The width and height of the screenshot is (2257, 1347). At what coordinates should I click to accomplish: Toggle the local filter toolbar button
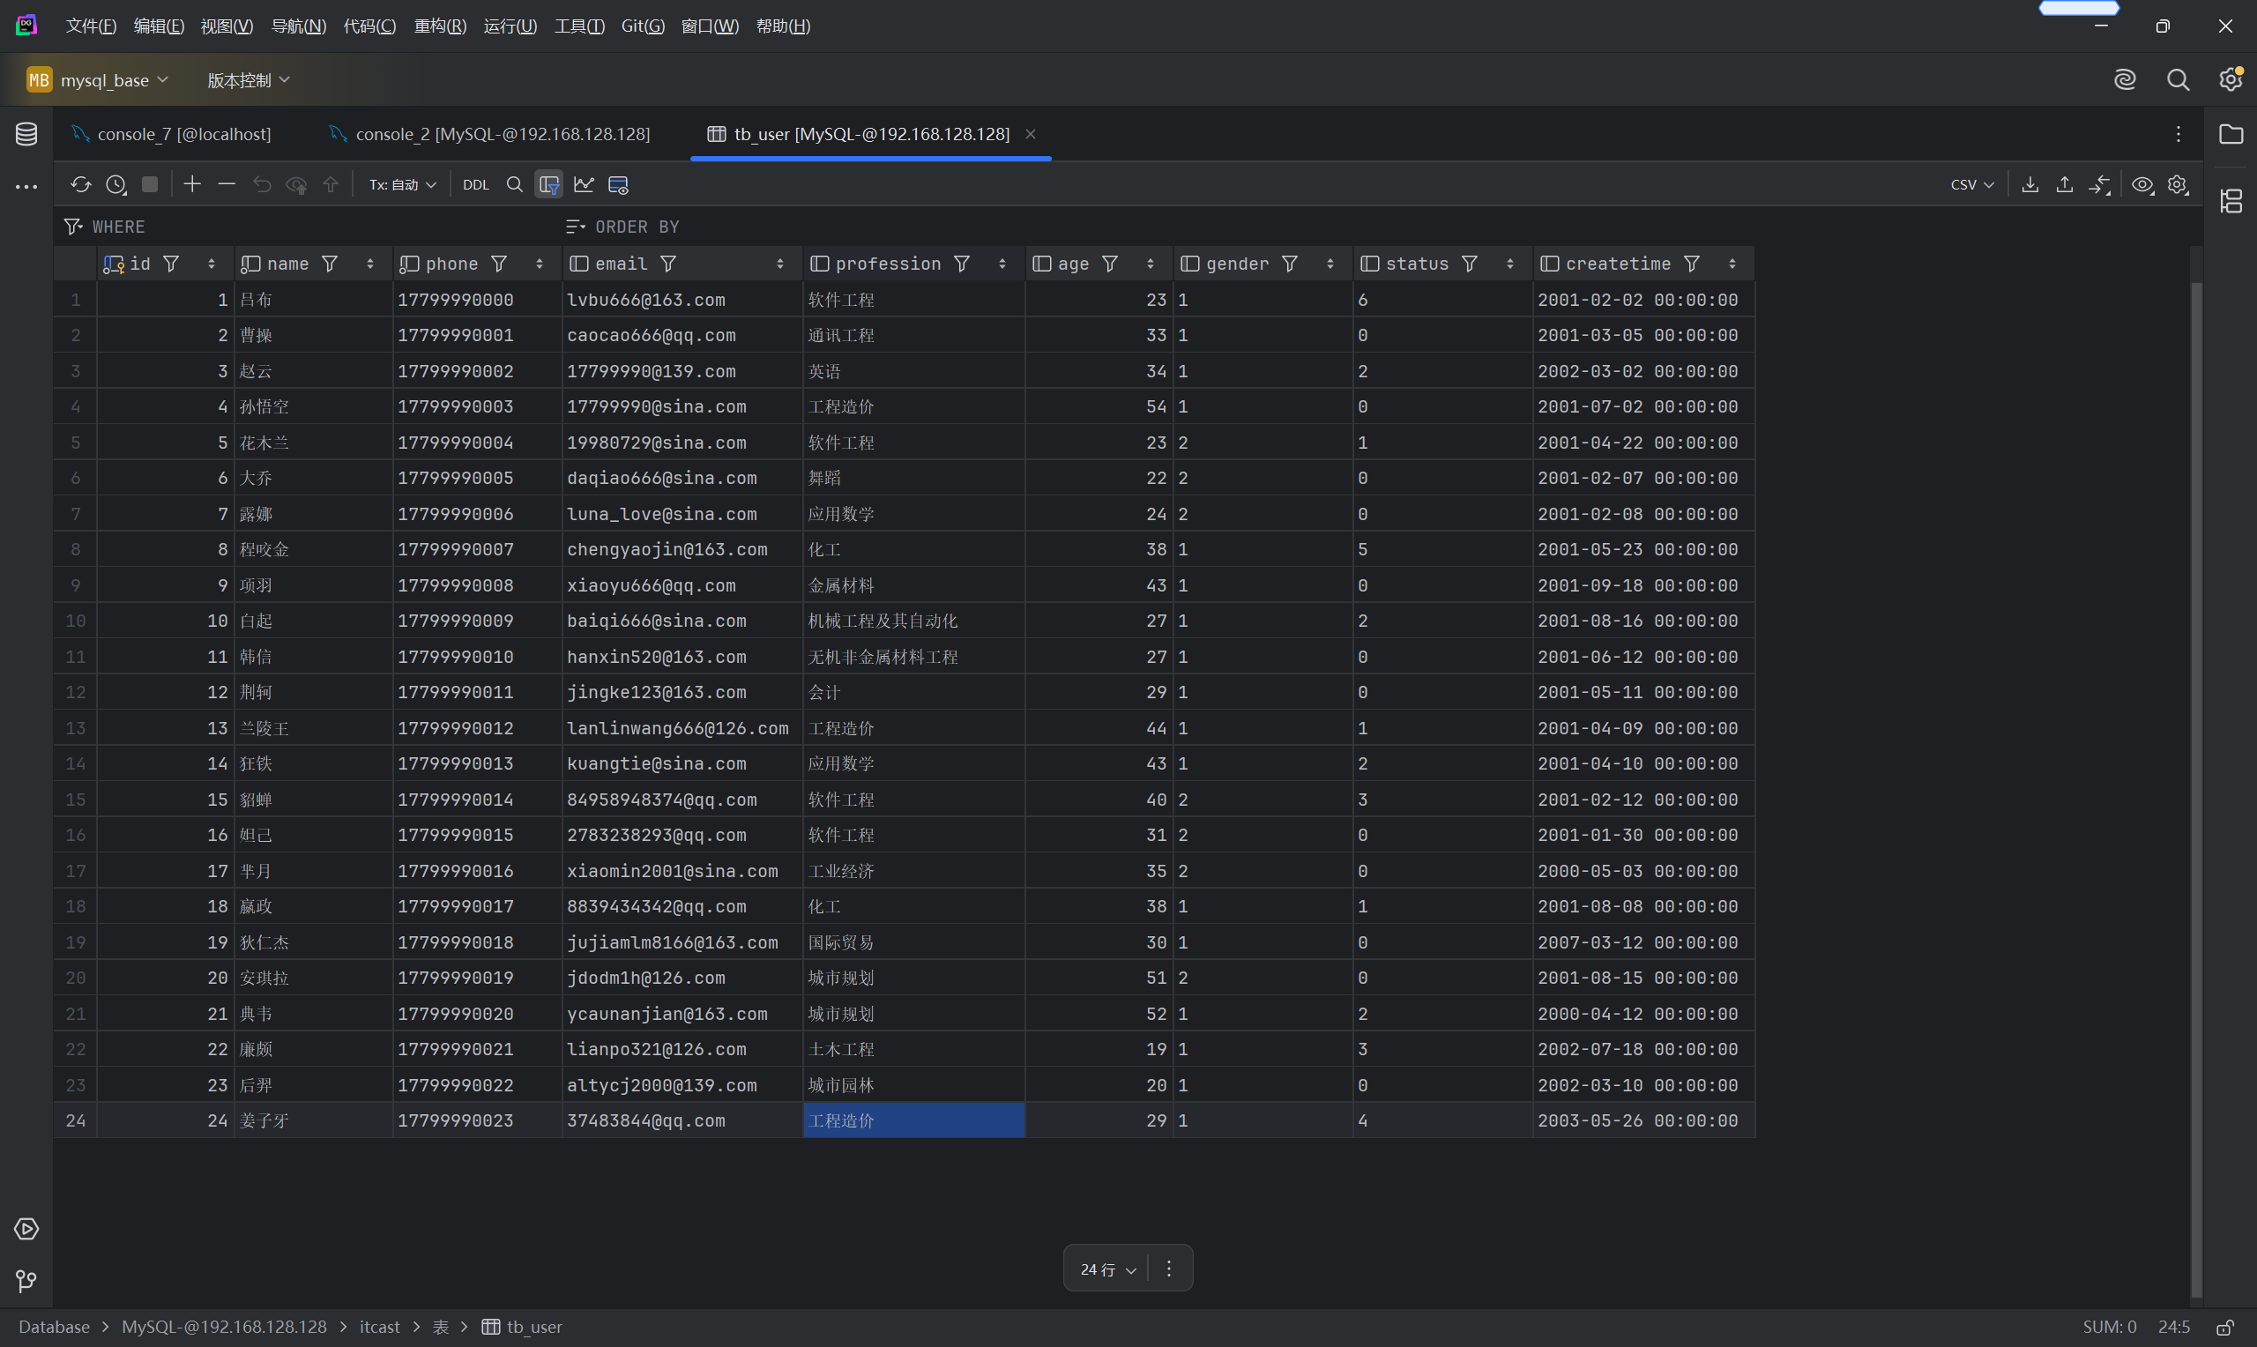(549, 185)
